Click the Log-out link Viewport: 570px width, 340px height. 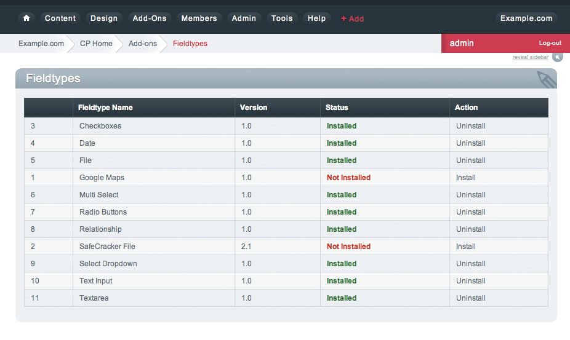550,43
